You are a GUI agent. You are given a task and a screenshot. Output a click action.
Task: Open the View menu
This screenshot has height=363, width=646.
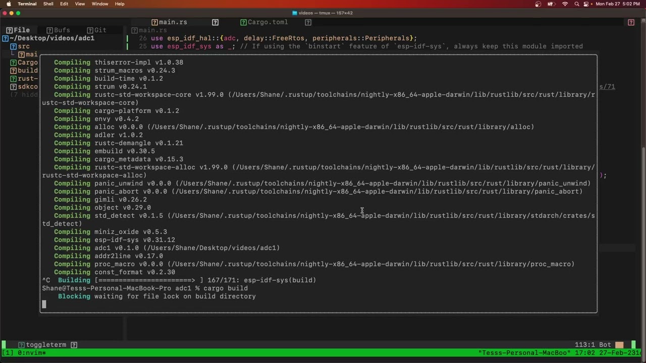80,4
